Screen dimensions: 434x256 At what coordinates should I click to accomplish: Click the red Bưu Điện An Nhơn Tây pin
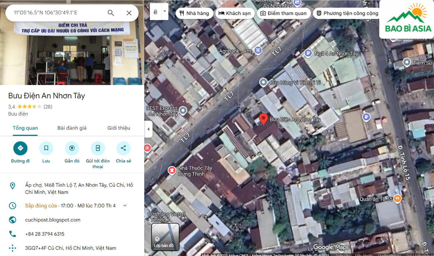coord(263,119)
